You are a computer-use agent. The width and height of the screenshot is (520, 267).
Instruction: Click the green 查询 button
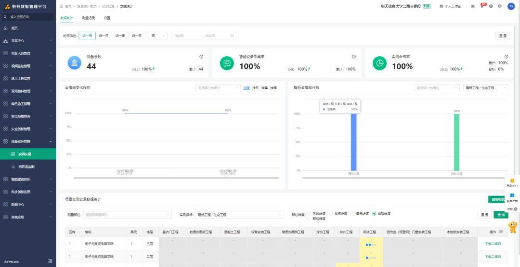(501, 215)
